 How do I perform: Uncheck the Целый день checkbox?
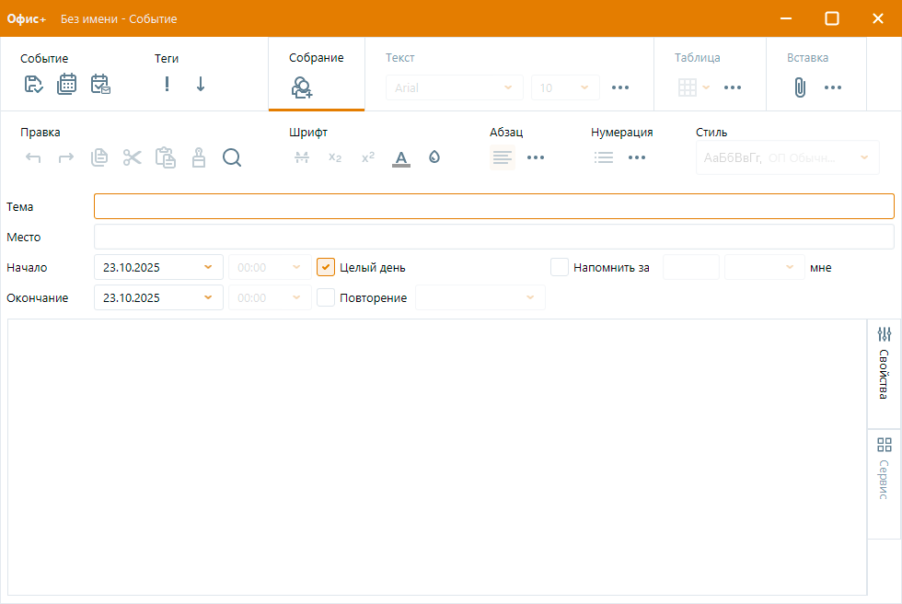coord(325,267)
